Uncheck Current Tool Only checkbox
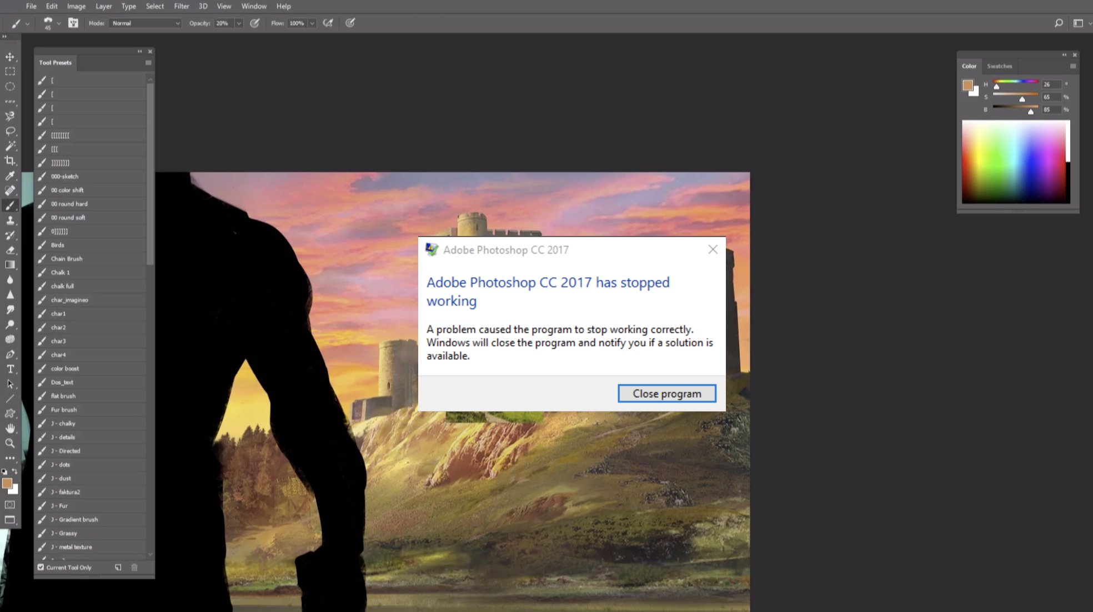The width and height of the screenshot is (1093, 612). coord(41,567)
